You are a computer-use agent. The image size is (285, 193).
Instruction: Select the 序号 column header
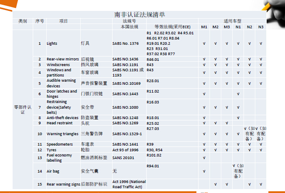click(40, 21)
